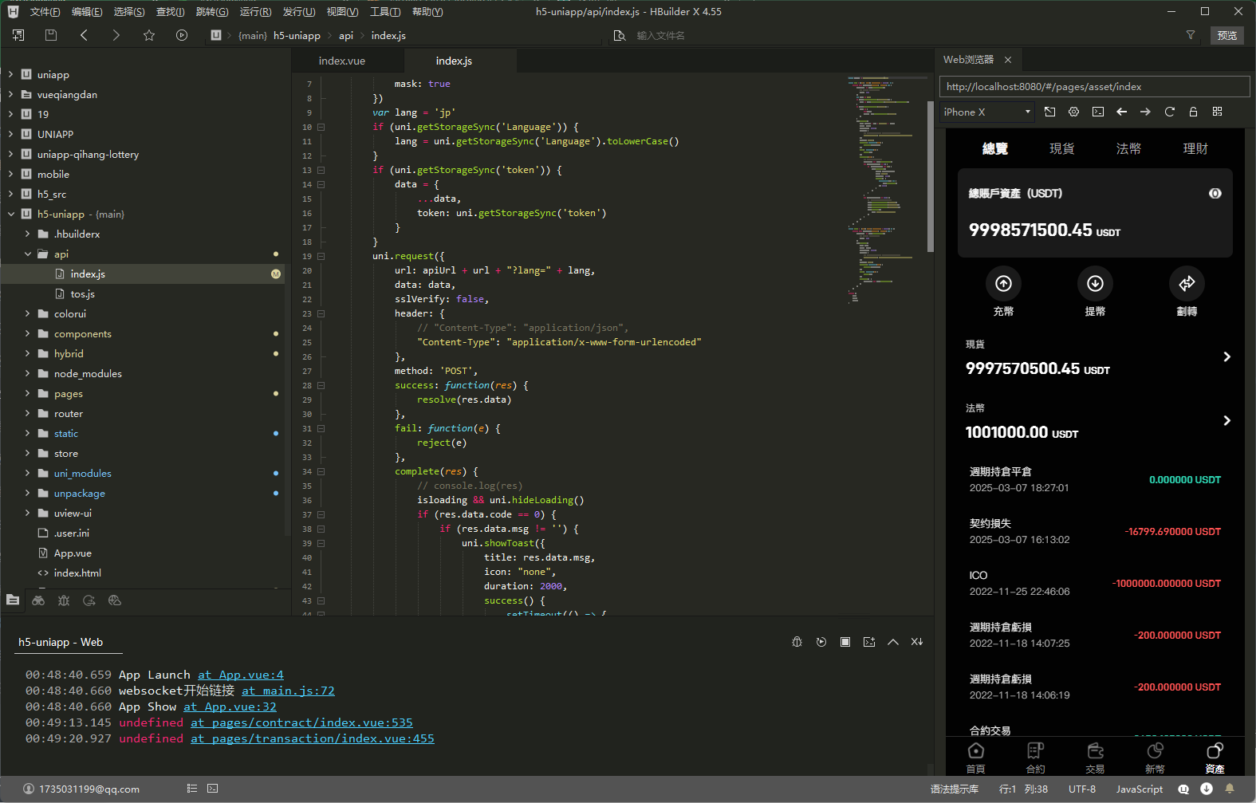Click the JavaScript language mode in status bar

tap(1139, 789)
